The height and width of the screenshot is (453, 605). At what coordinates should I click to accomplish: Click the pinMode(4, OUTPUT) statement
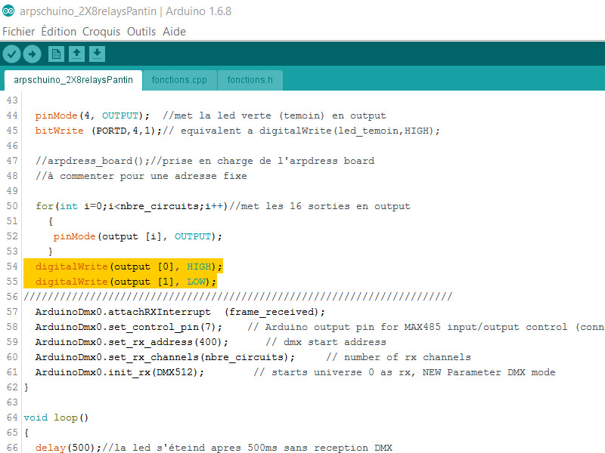92,116
